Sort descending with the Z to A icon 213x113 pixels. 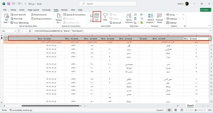(91, 21)
